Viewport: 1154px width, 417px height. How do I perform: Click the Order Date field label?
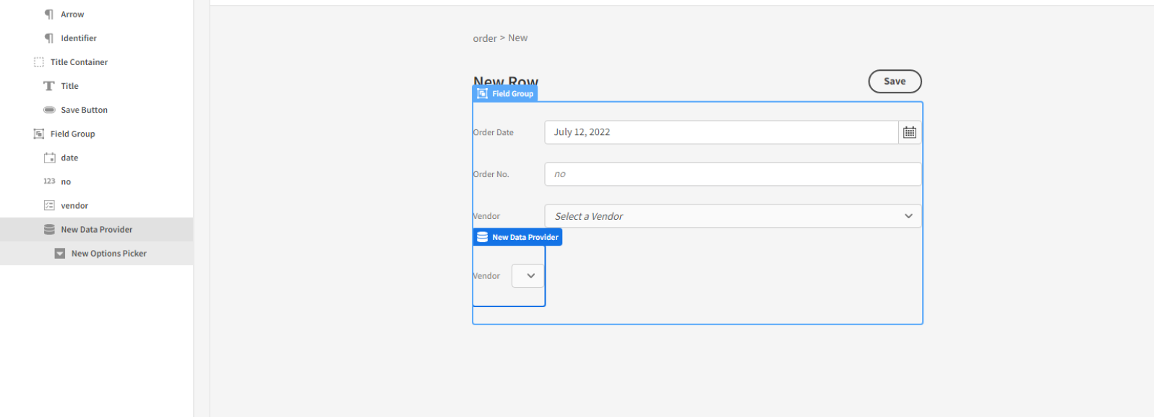tap(494, 132)
